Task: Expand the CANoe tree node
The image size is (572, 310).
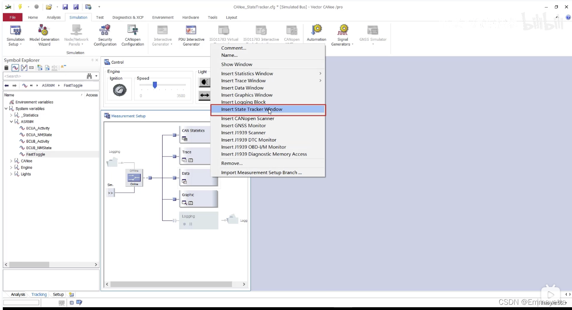Action: (x=11, y=161)
